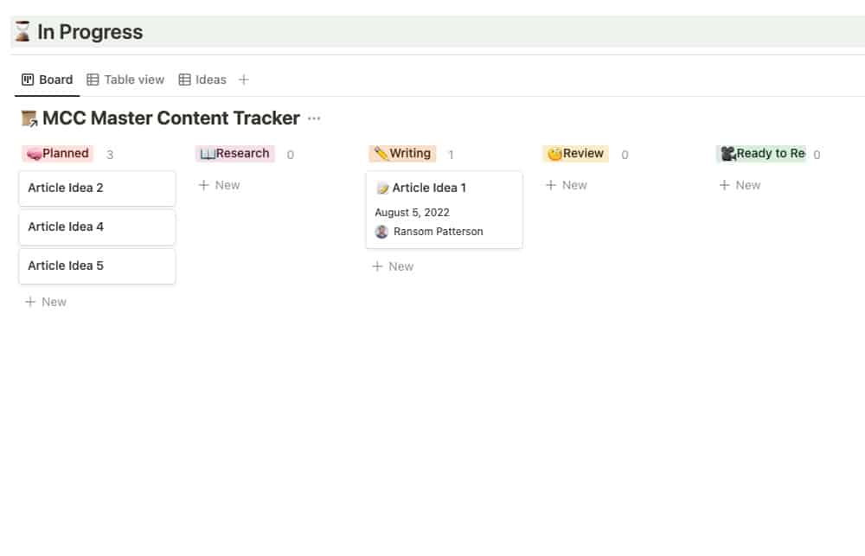This screenshot has height=556, width=865.
Task: Click the page icon on Article Idea 1 card
Action: tap(384, 187)
